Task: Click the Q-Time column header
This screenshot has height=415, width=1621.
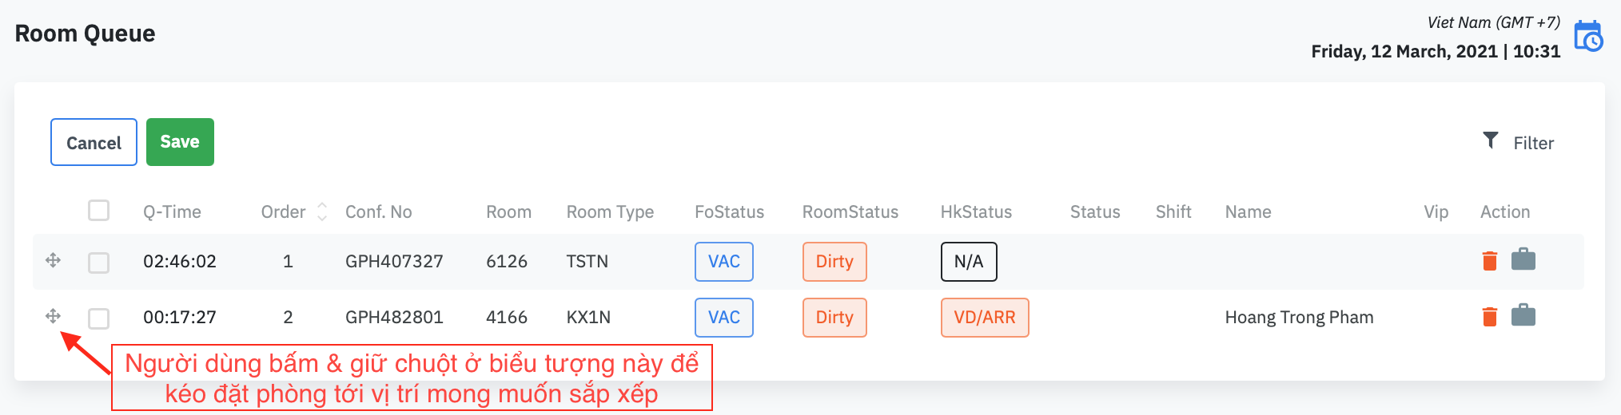Action: pos(172,212)
